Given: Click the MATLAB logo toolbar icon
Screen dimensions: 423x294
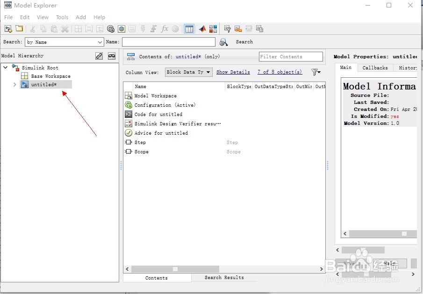Looking at the screenshot, I should [x=202, y=28].
